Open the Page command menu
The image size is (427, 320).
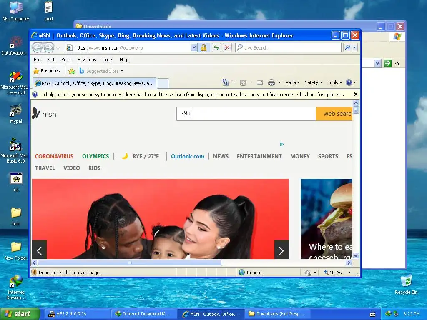coord(292,82)
